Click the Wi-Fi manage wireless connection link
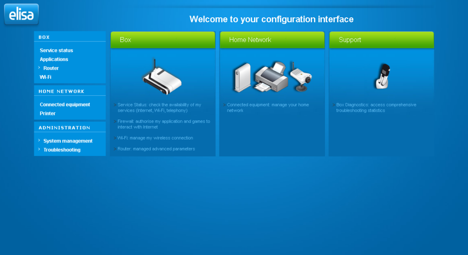468x255 pixels. [x=155, y=138]
